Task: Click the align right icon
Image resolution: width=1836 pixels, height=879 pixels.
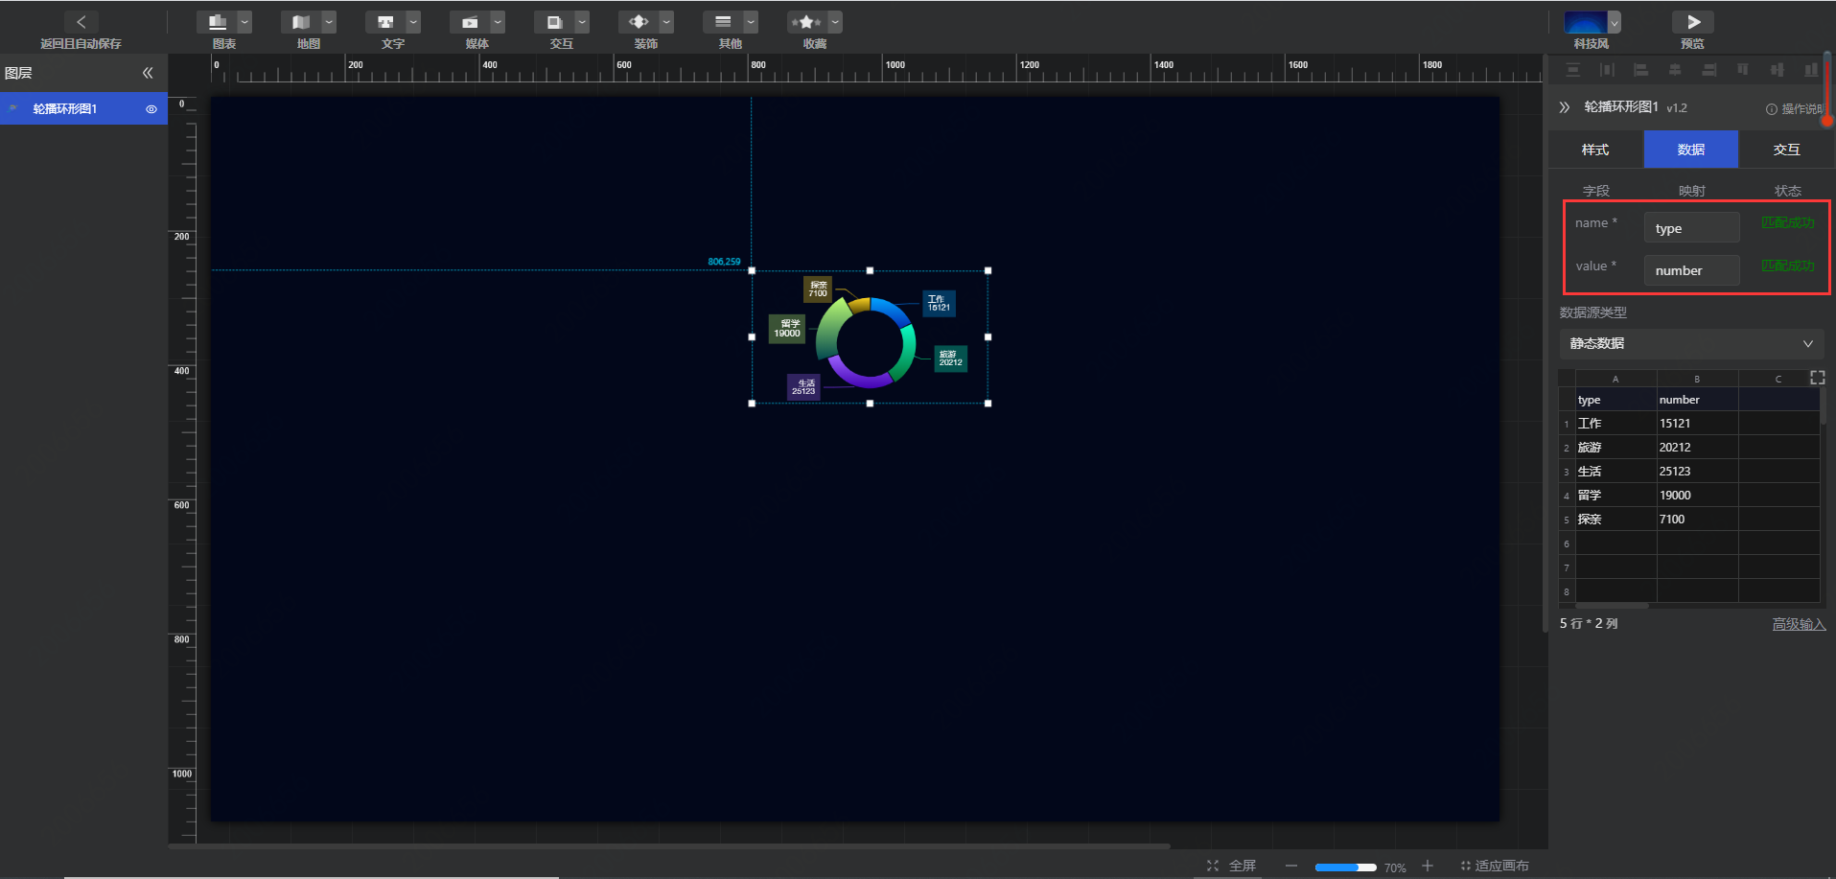Action: tap(1708, 70)
